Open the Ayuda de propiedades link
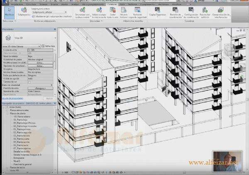The width and height of the screenshot is (249, 175). 13,98
